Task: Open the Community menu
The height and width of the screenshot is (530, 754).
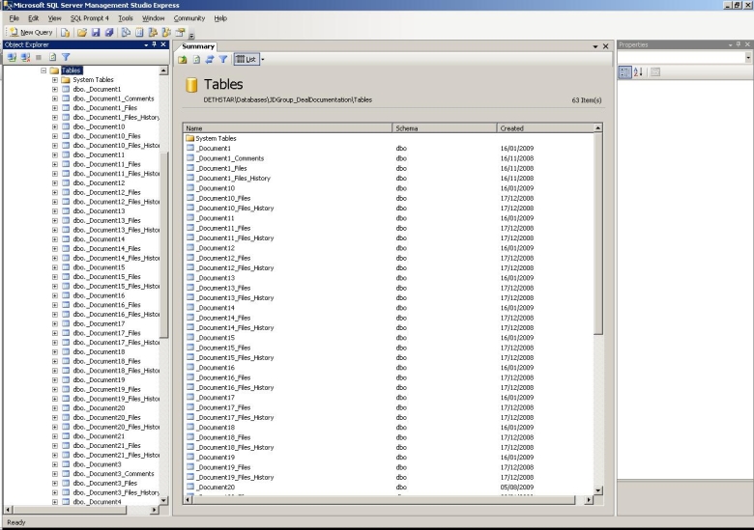Action: (x=188, y=18)
